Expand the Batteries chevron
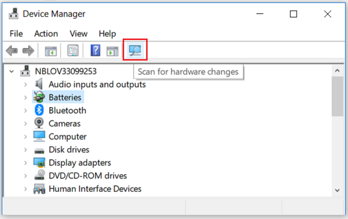Screen dimensions: 348x219 [26, 98]
